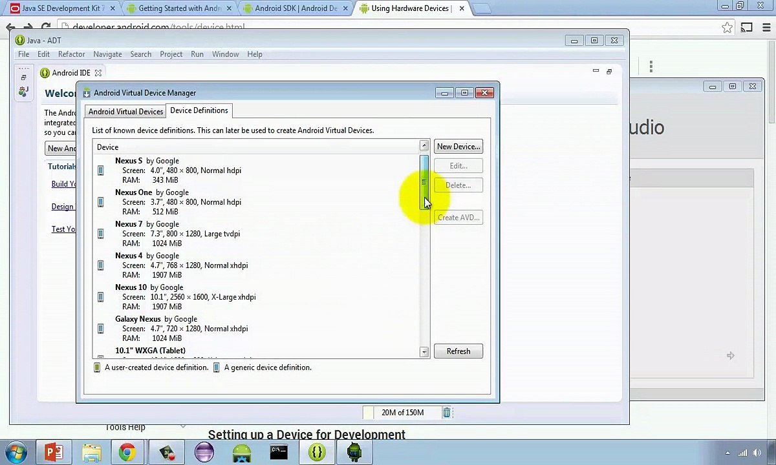Open the Refactor menu

click(x=71, y=54)
